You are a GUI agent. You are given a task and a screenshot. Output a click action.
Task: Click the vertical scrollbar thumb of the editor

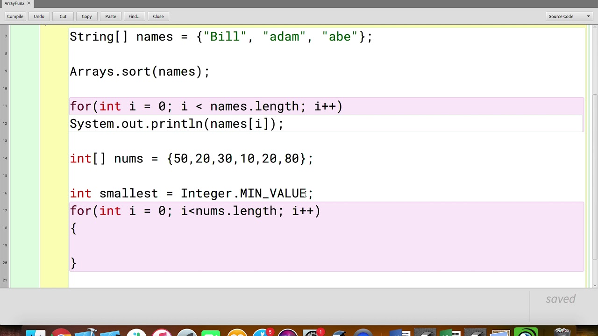pyautogui.click(x=595, y=177)
